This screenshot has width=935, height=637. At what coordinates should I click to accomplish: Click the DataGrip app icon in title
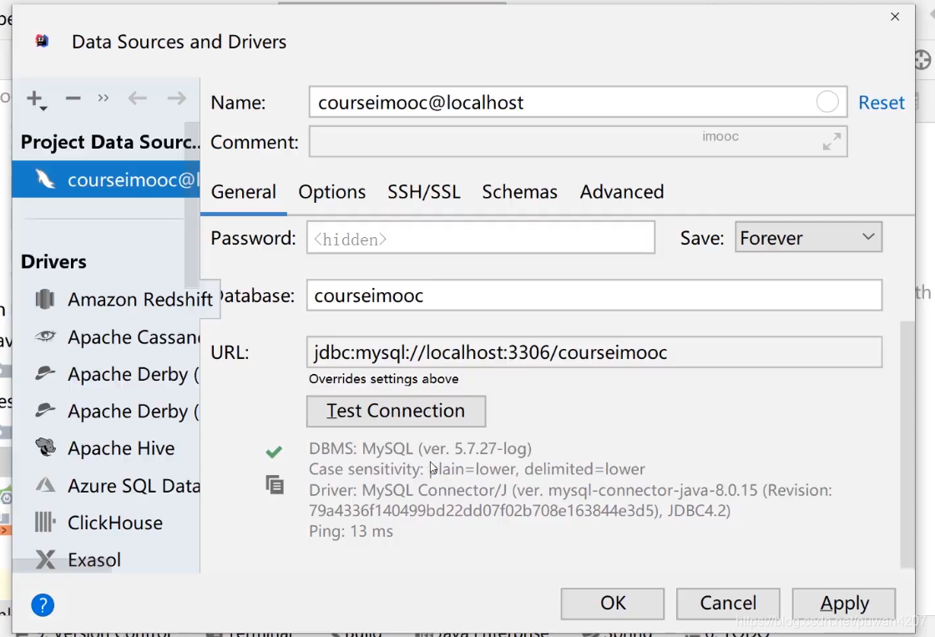tap(42, 41)
